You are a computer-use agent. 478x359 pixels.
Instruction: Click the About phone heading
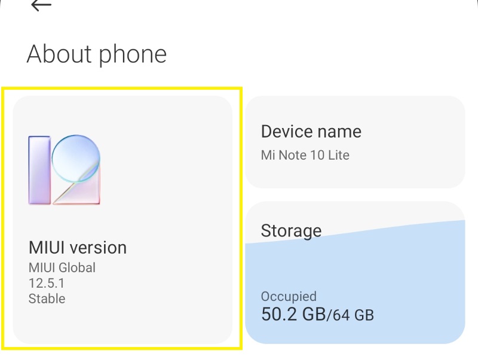click(97, 54)
